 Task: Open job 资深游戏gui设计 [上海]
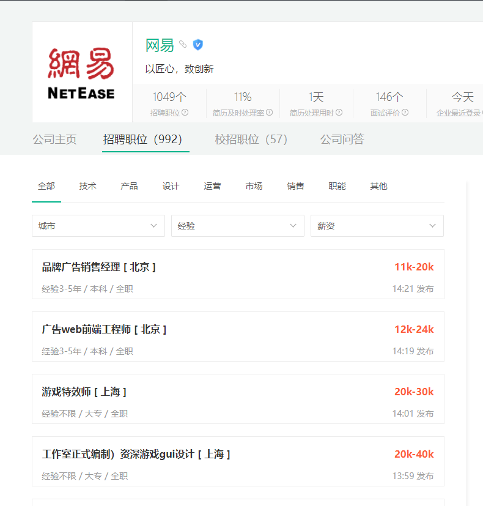coord(136,455)
